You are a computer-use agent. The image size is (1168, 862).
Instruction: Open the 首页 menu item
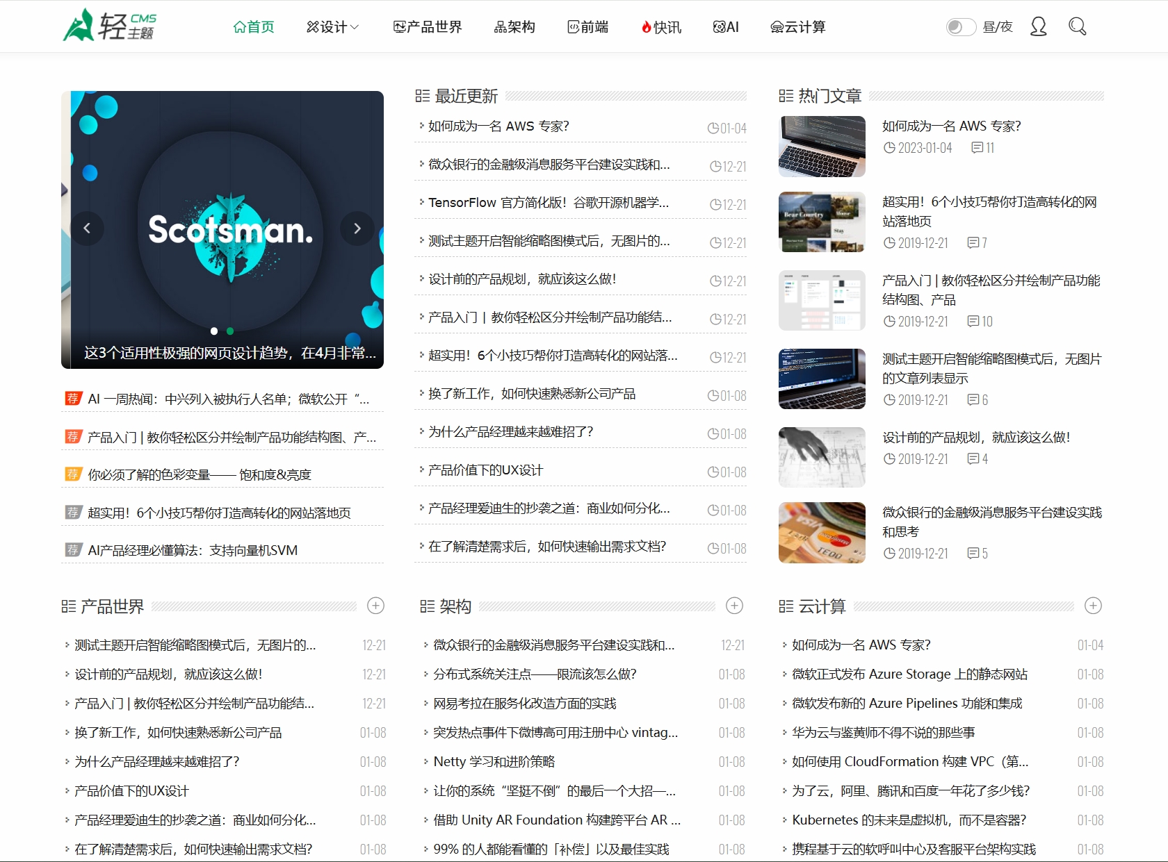253,26
